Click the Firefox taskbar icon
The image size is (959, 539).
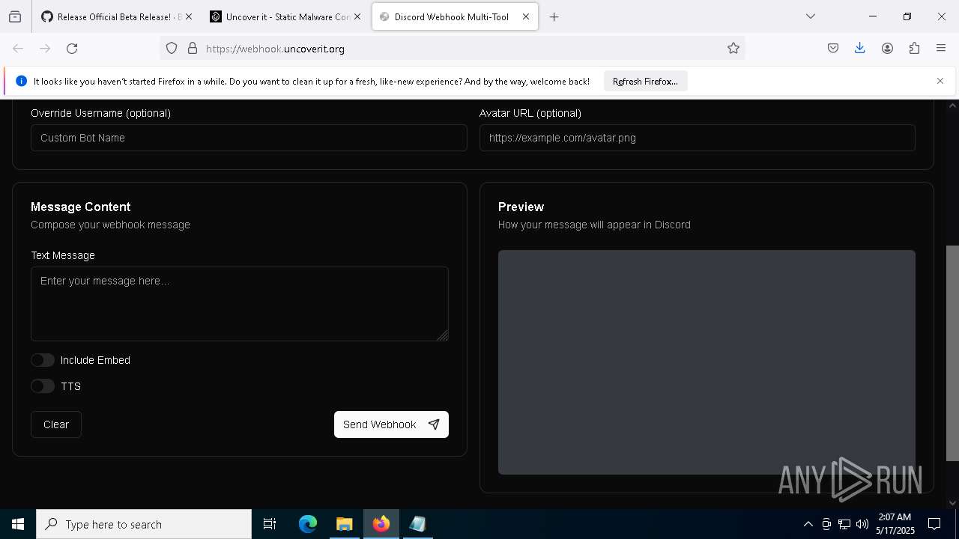coord(381,524)
